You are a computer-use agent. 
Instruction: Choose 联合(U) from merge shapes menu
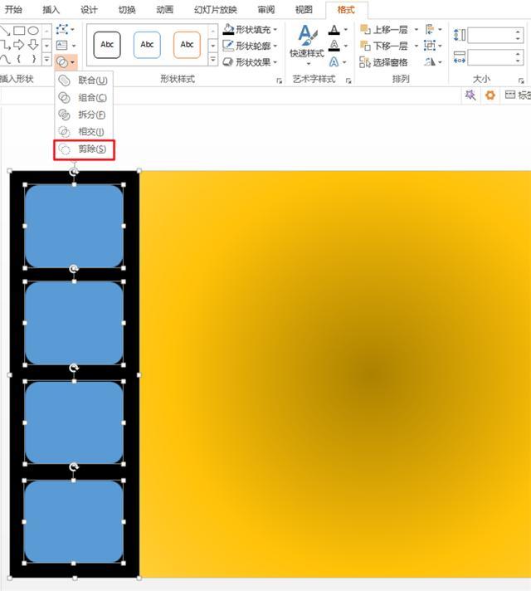84,81
